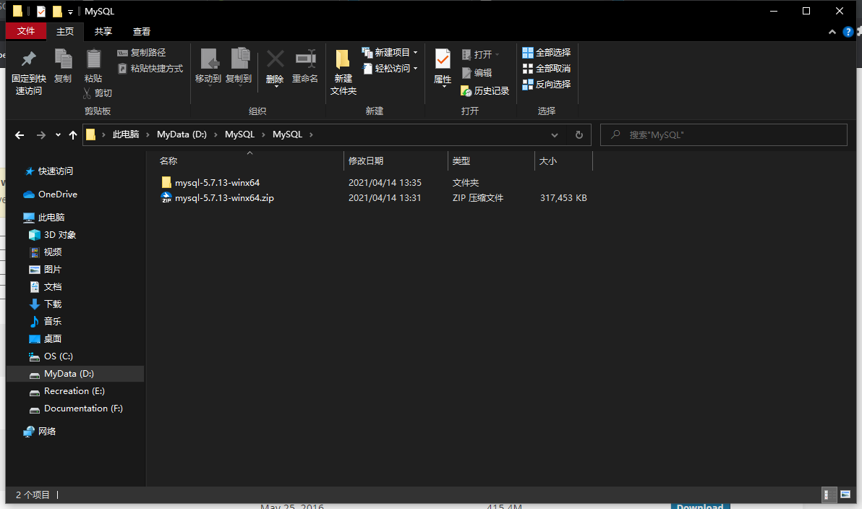This screenshot has width=862, height=509.
Task: Select Recreation (E:) drive
Action: 74,391
